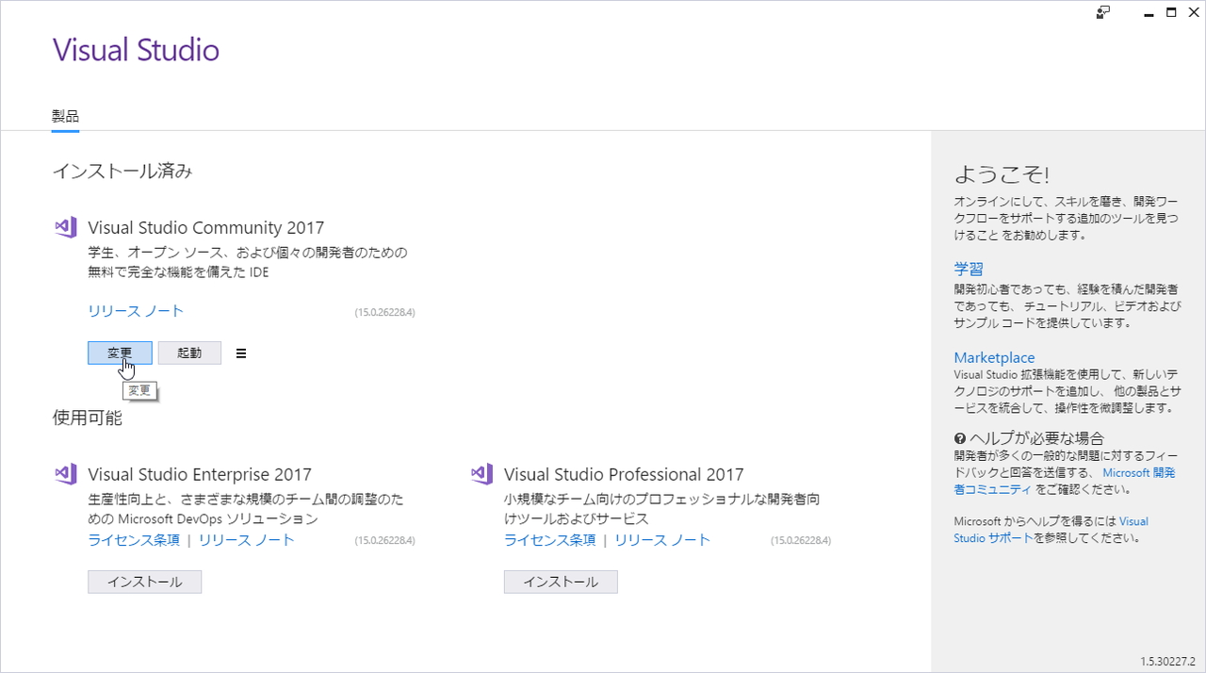Open リリース ノート for Visual Studio Community
The width and height of the screenshot is (1206, 673).
pyautogui.click(x=135, y=311)
